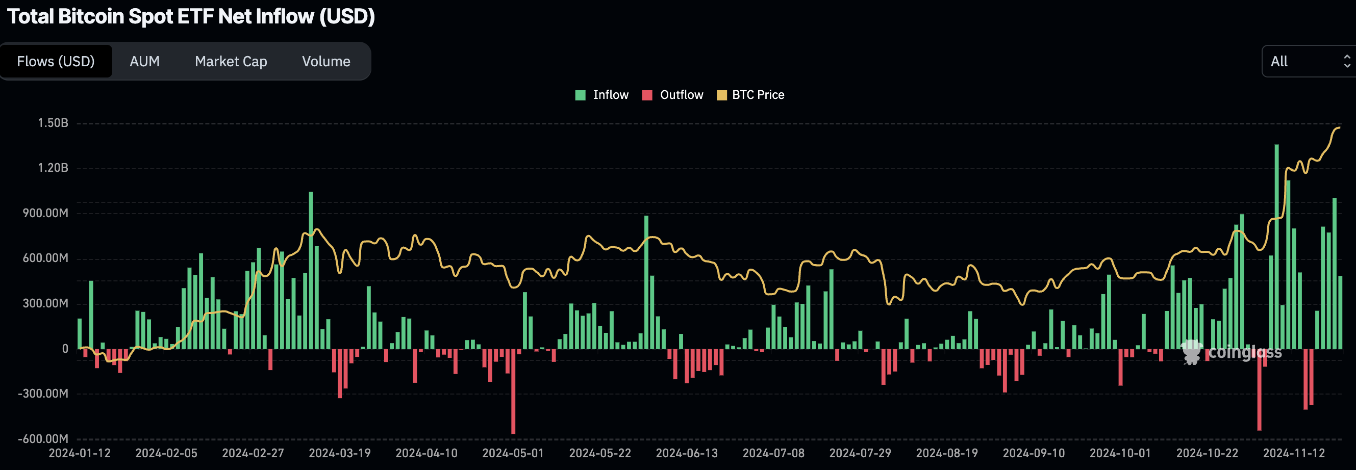Click the deepest red outflow bar near 2024-05-01

[513, 391]
